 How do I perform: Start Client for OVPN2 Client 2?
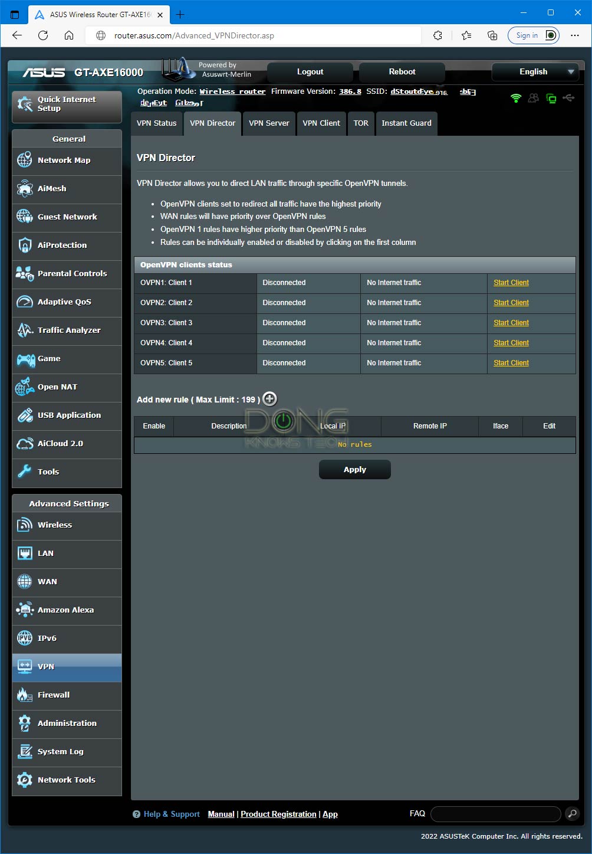[511, 303]
